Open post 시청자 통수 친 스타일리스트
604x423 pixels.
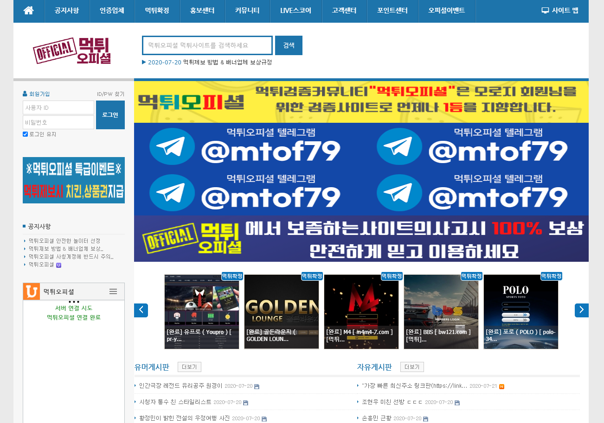(175, 402)
